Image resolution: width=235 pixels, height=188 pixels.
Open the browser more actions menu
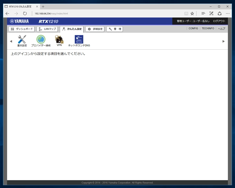tap(228, 13)
